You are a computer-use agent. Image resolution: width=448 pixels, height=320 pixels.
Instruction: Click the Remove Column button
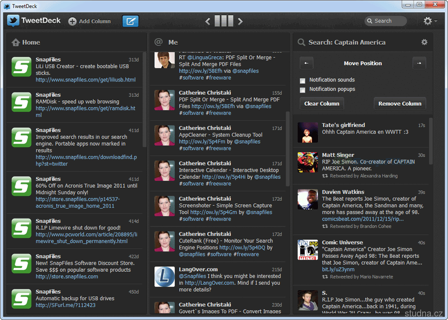click(400, 103)
